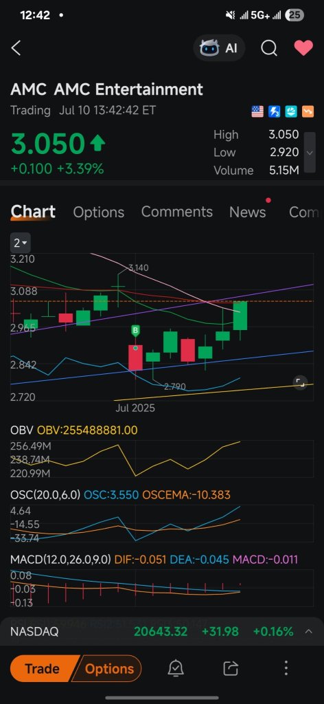Expand the High/Low/Volume quote details
Viewport: 324px width, 704px height.
(x=310, y=152)
